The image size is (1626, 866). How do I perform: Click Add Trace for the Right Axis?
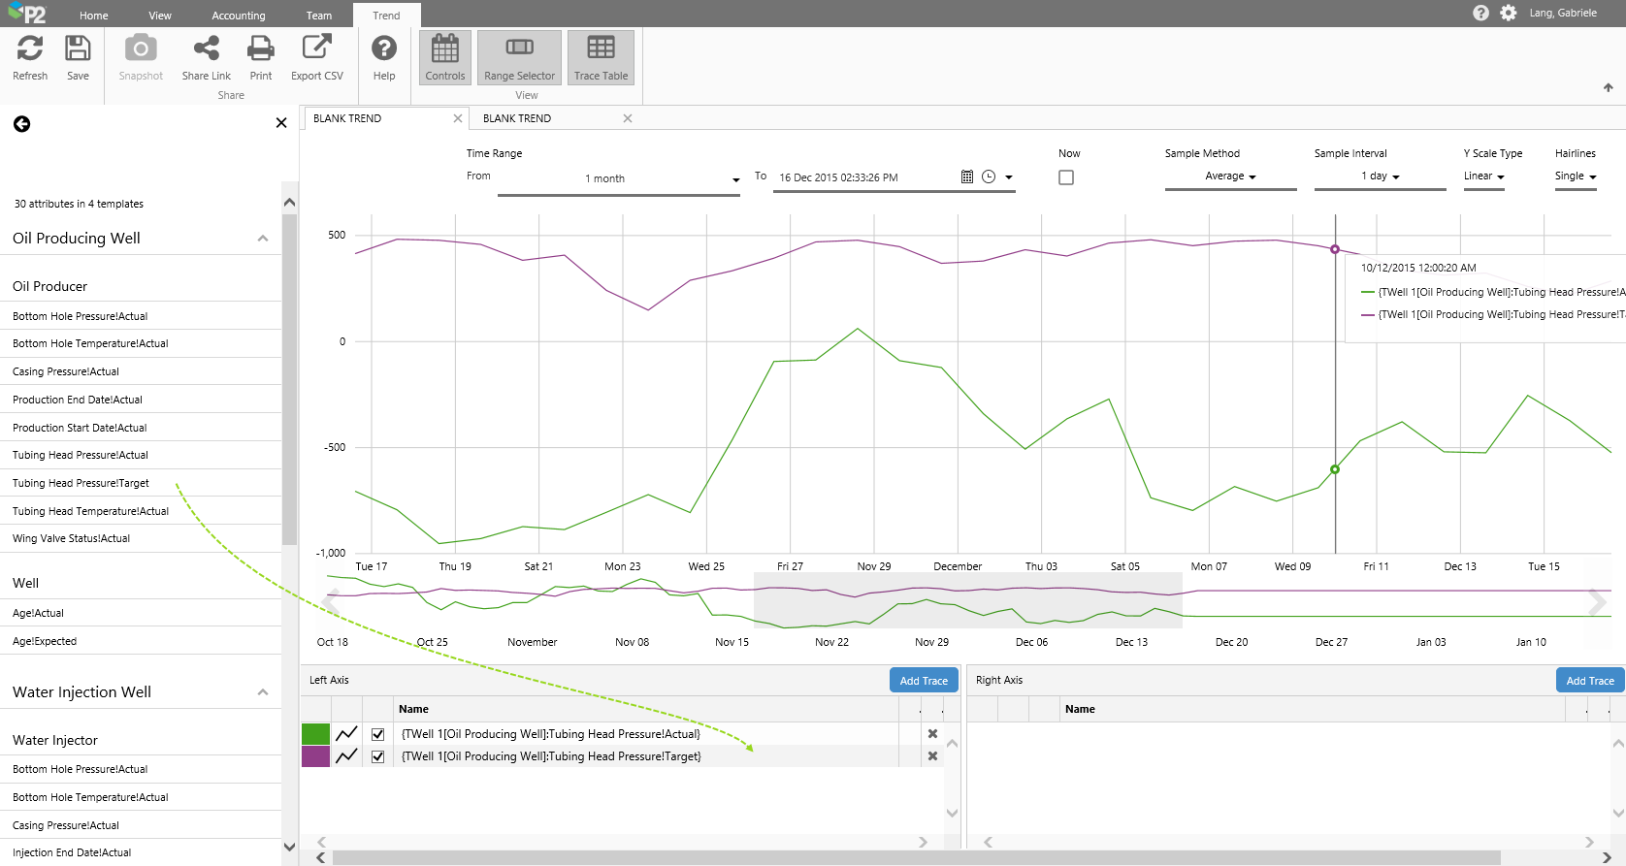click(x=1589, y=681)
